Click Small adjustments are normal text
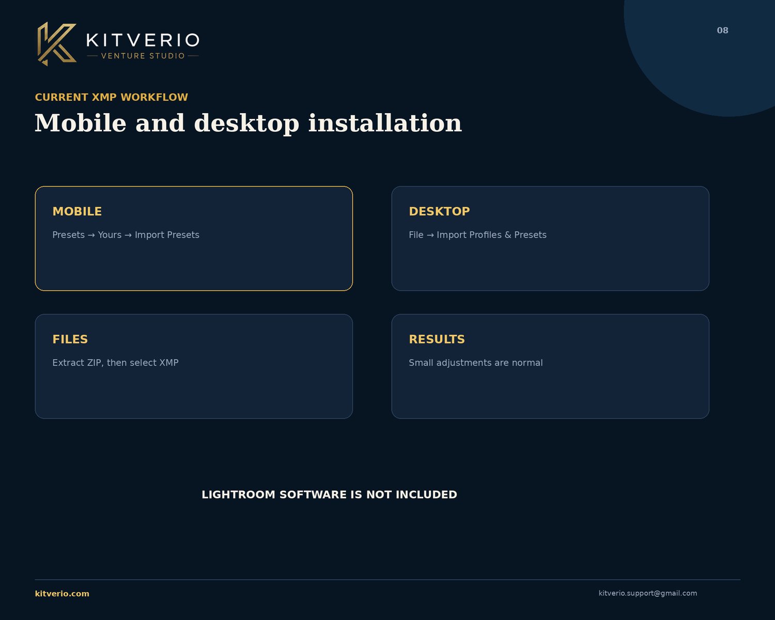The height and width of the screenshot is (620, 775). pyautogui.click(x=476, y=363)
